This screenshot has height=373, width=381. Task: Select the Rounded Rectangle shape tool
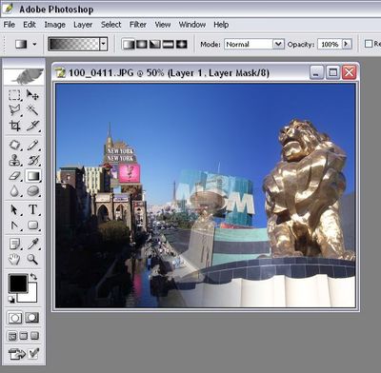(32, 226)
